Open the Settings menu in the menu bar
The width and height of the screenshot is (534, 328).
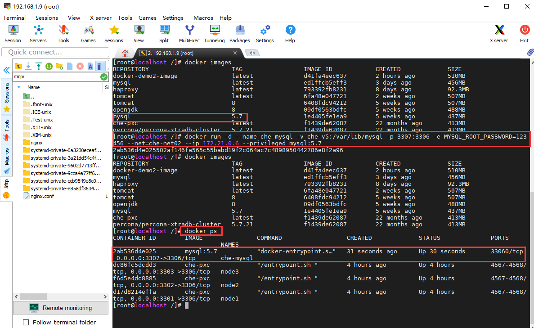point(173,18)
